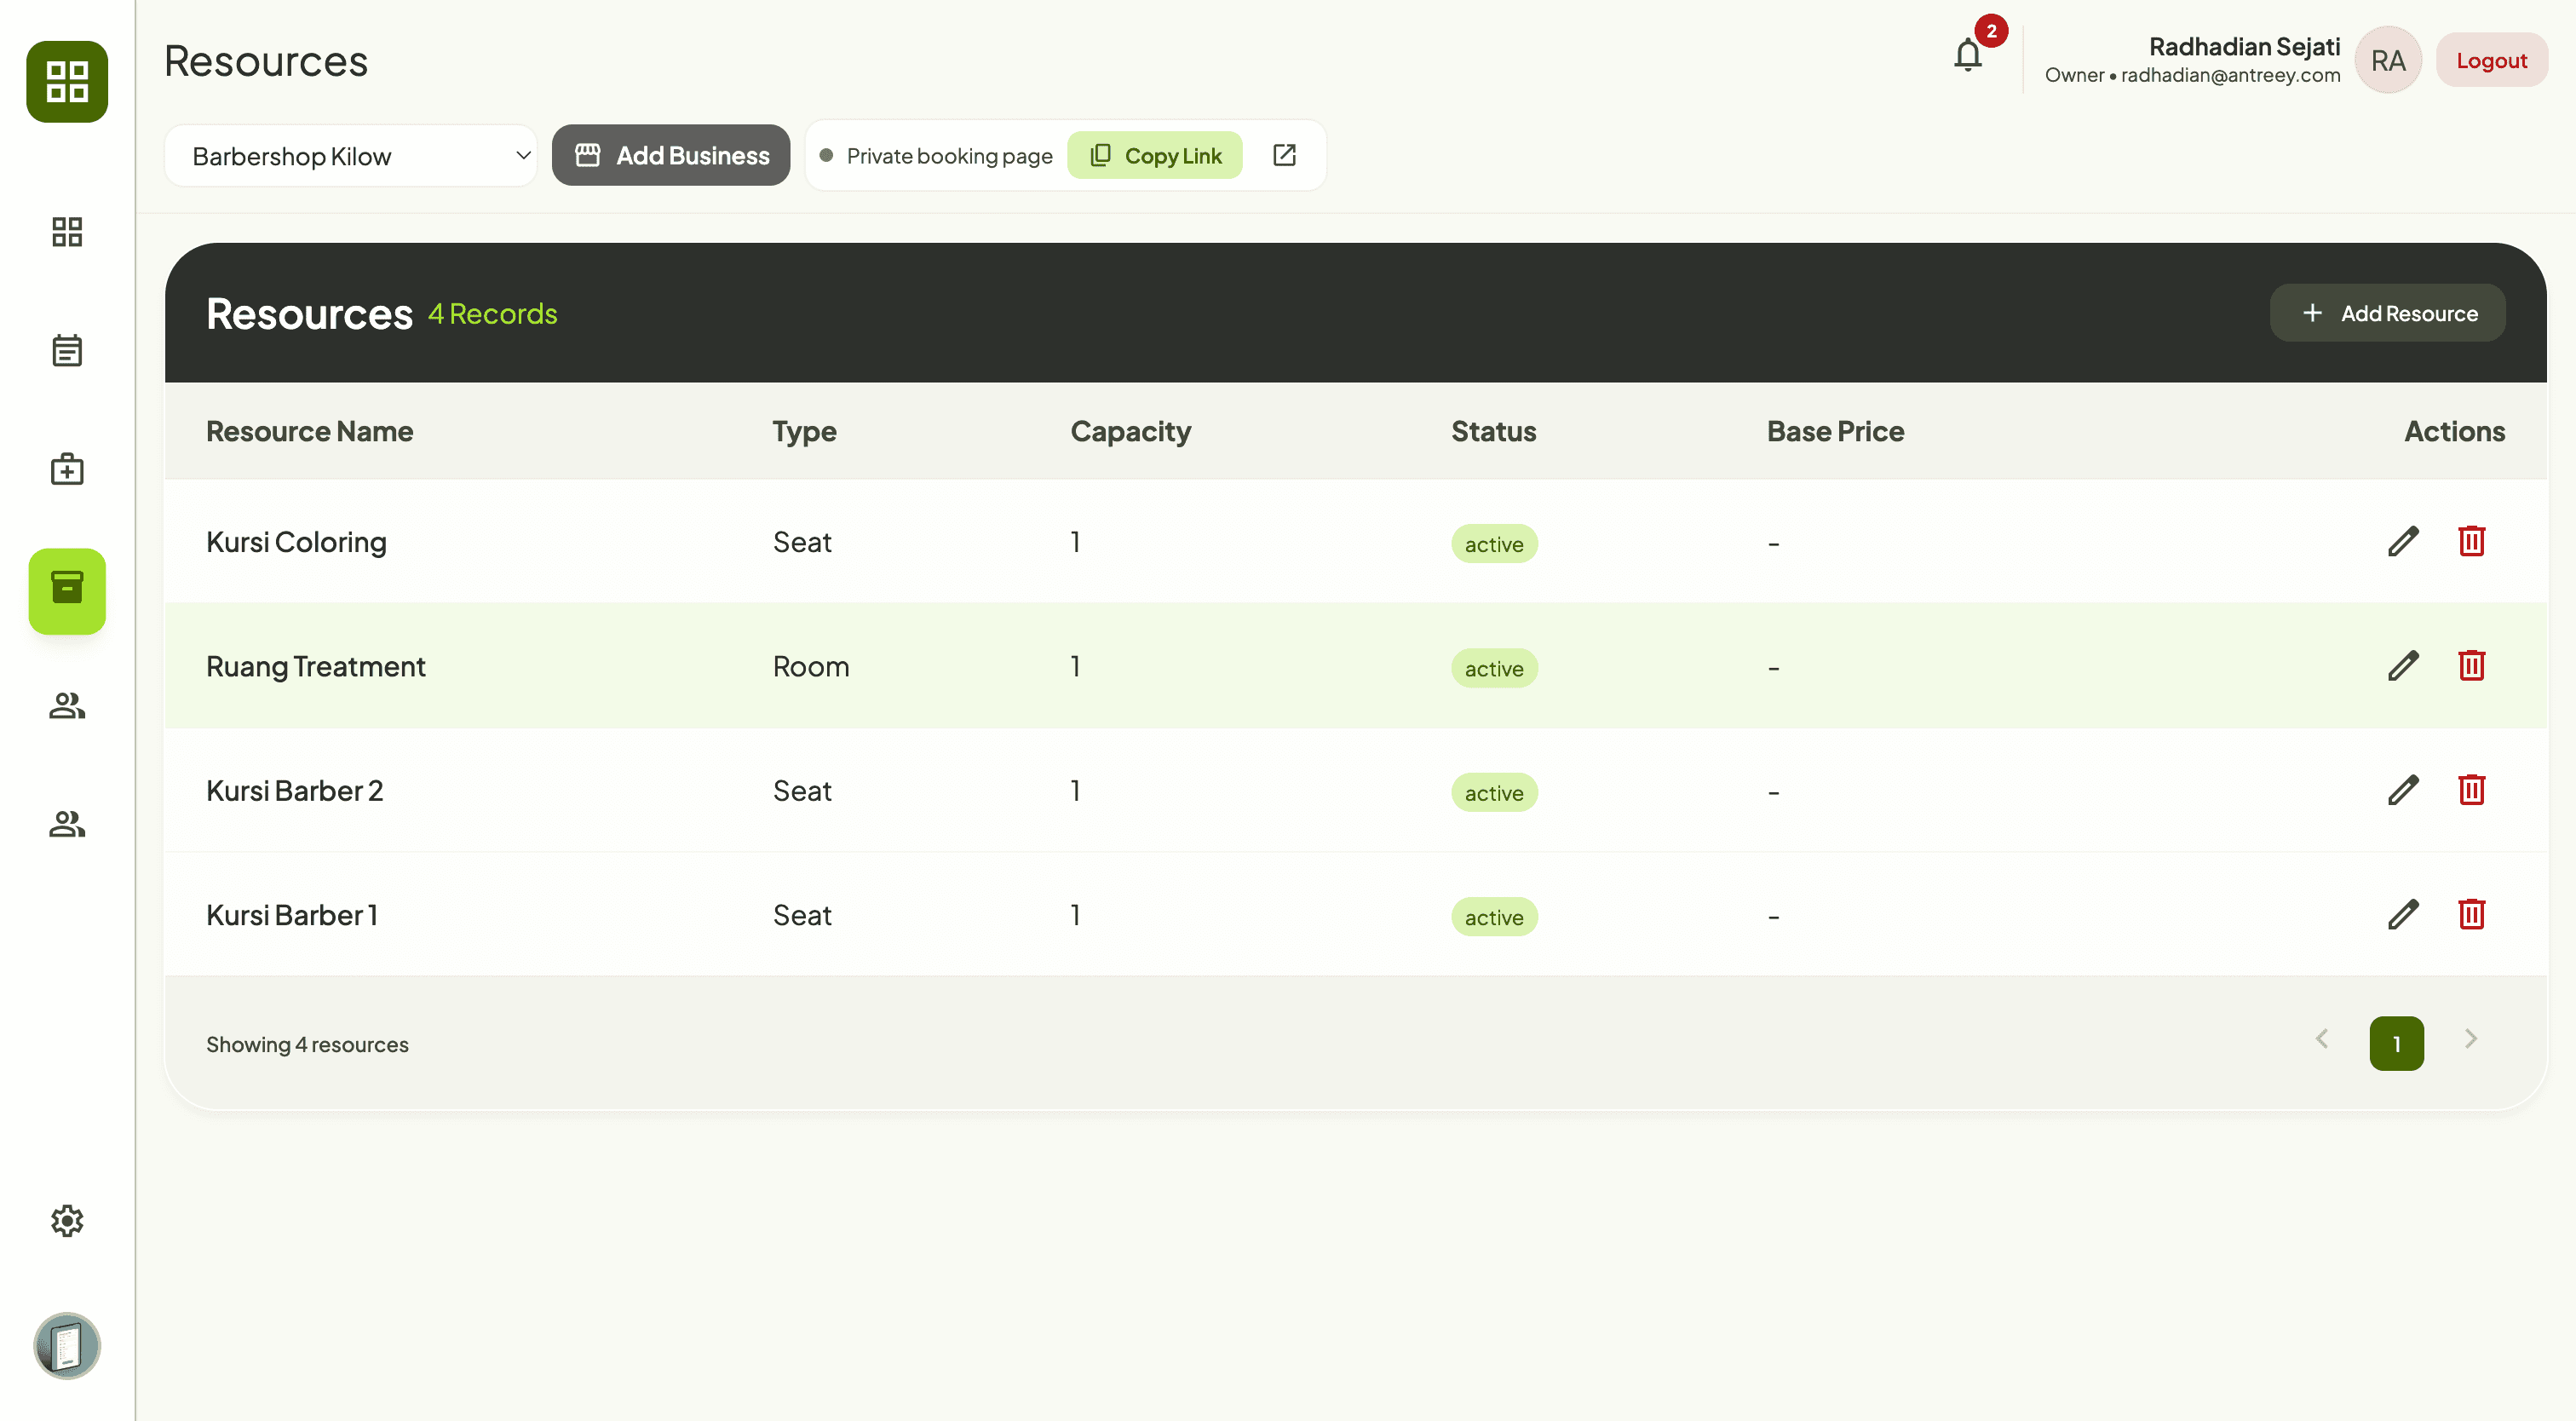Click the Showing 4 resources footer text
2576x1421 pixels.
(307, 1044)
